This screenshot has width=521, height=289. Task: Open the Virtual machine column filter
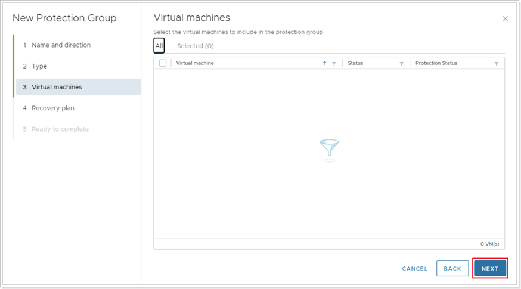334,63
